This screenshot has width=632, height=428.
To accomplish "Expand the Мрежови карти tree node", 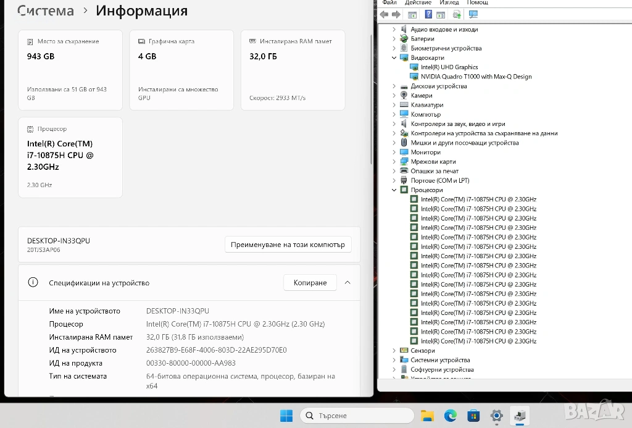I will (394, 162).
